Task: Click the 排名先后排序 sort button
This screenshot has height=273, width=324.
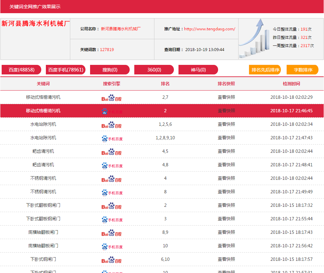Action: pyautogui.click(x=265, y=69)
